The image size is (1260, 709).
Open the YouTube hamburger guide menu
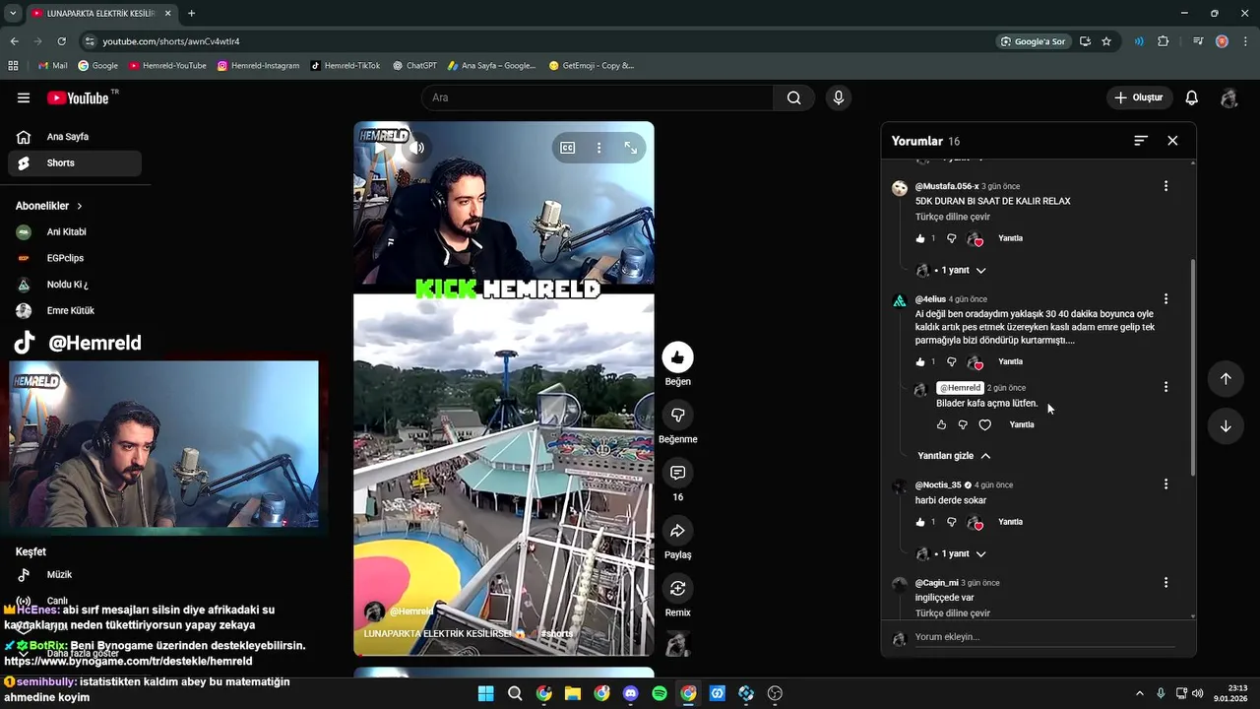24,97
